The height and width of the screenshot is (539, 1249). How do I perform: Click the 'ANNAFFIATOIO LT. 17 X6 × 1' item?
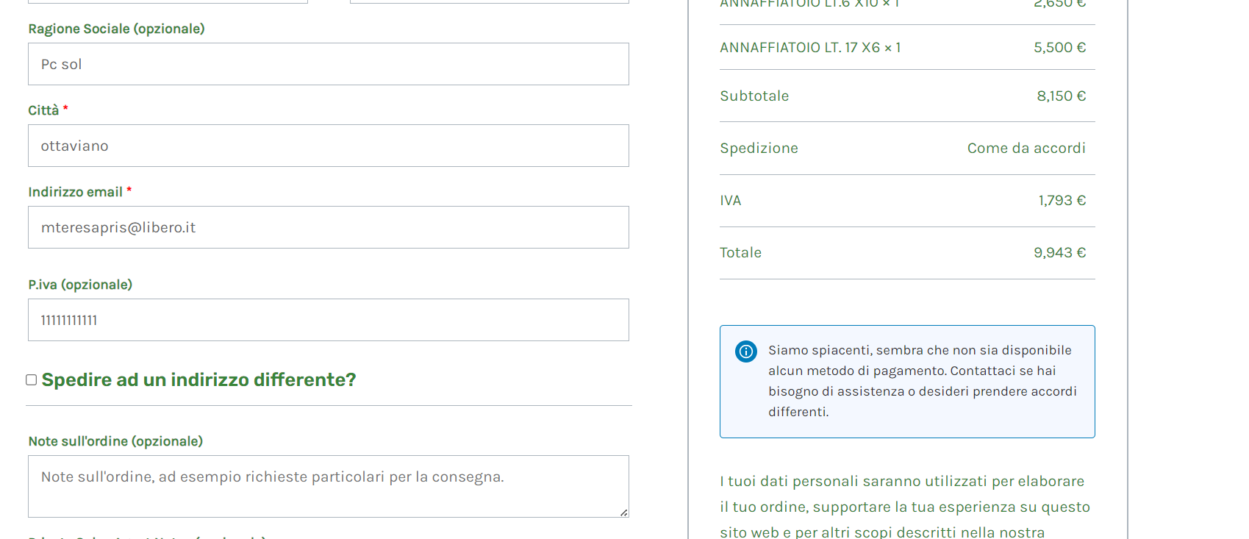(810, 48)
